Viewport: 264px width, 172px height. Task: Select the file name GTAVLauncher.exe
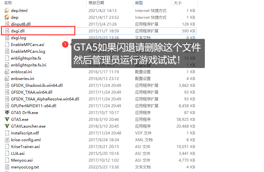28,126
